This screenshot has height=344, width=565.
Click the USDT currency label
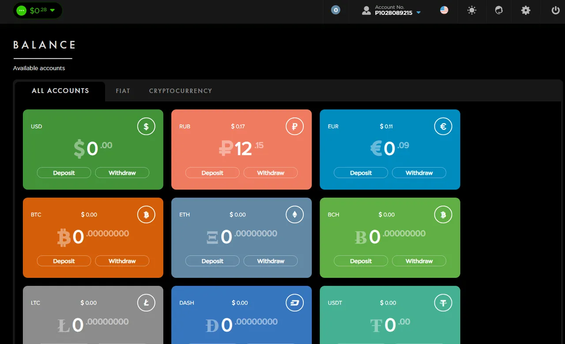pyautogui.click(x=335, y=303)
